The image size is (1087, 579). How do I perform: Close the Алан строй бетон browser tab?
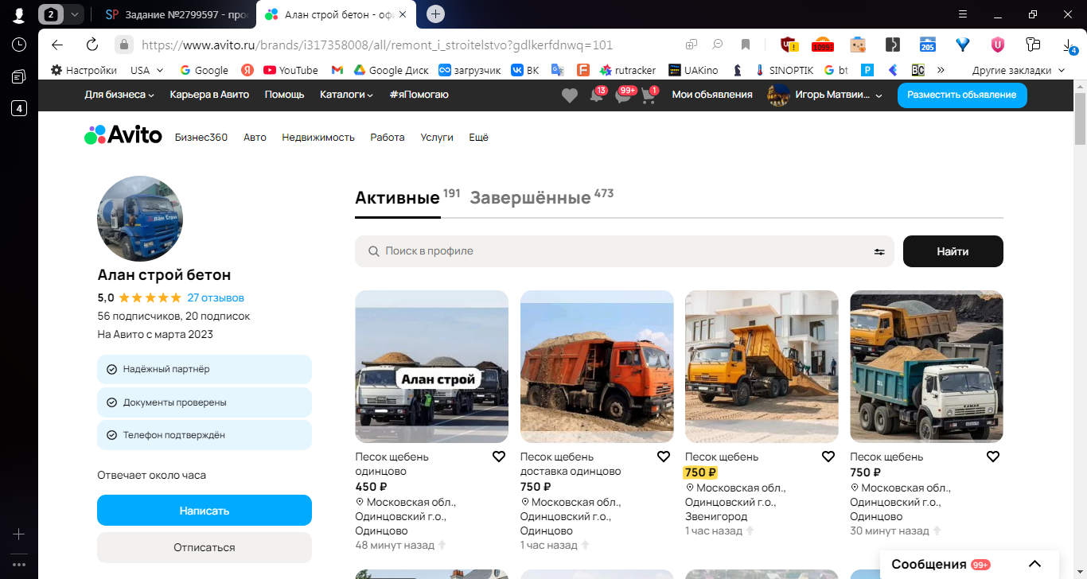point(403,14)
